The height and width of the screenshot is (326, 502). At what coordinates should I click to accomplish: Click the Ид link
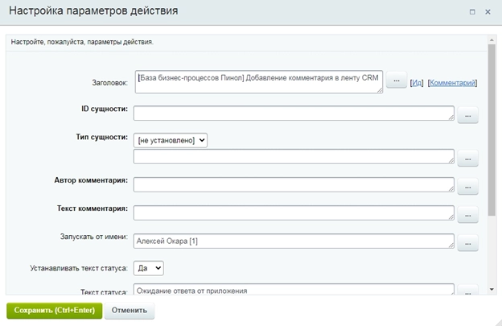tap(417, 83)
